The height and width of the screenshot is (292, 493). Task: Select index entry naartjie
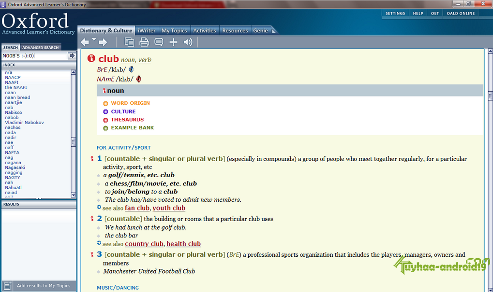pyautogui.click(x=14, y=102)
